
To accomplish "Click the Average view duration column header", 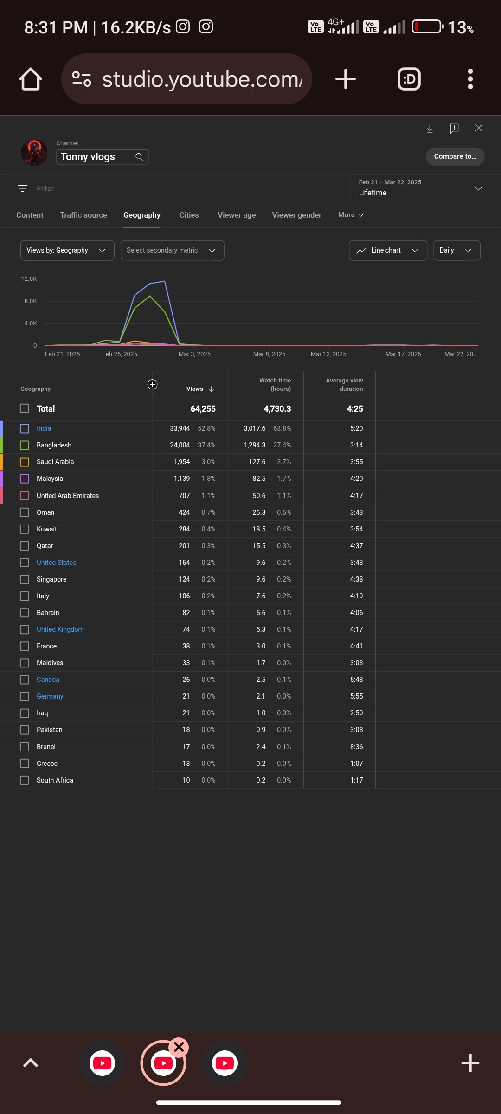I will [x=344, y=384].
